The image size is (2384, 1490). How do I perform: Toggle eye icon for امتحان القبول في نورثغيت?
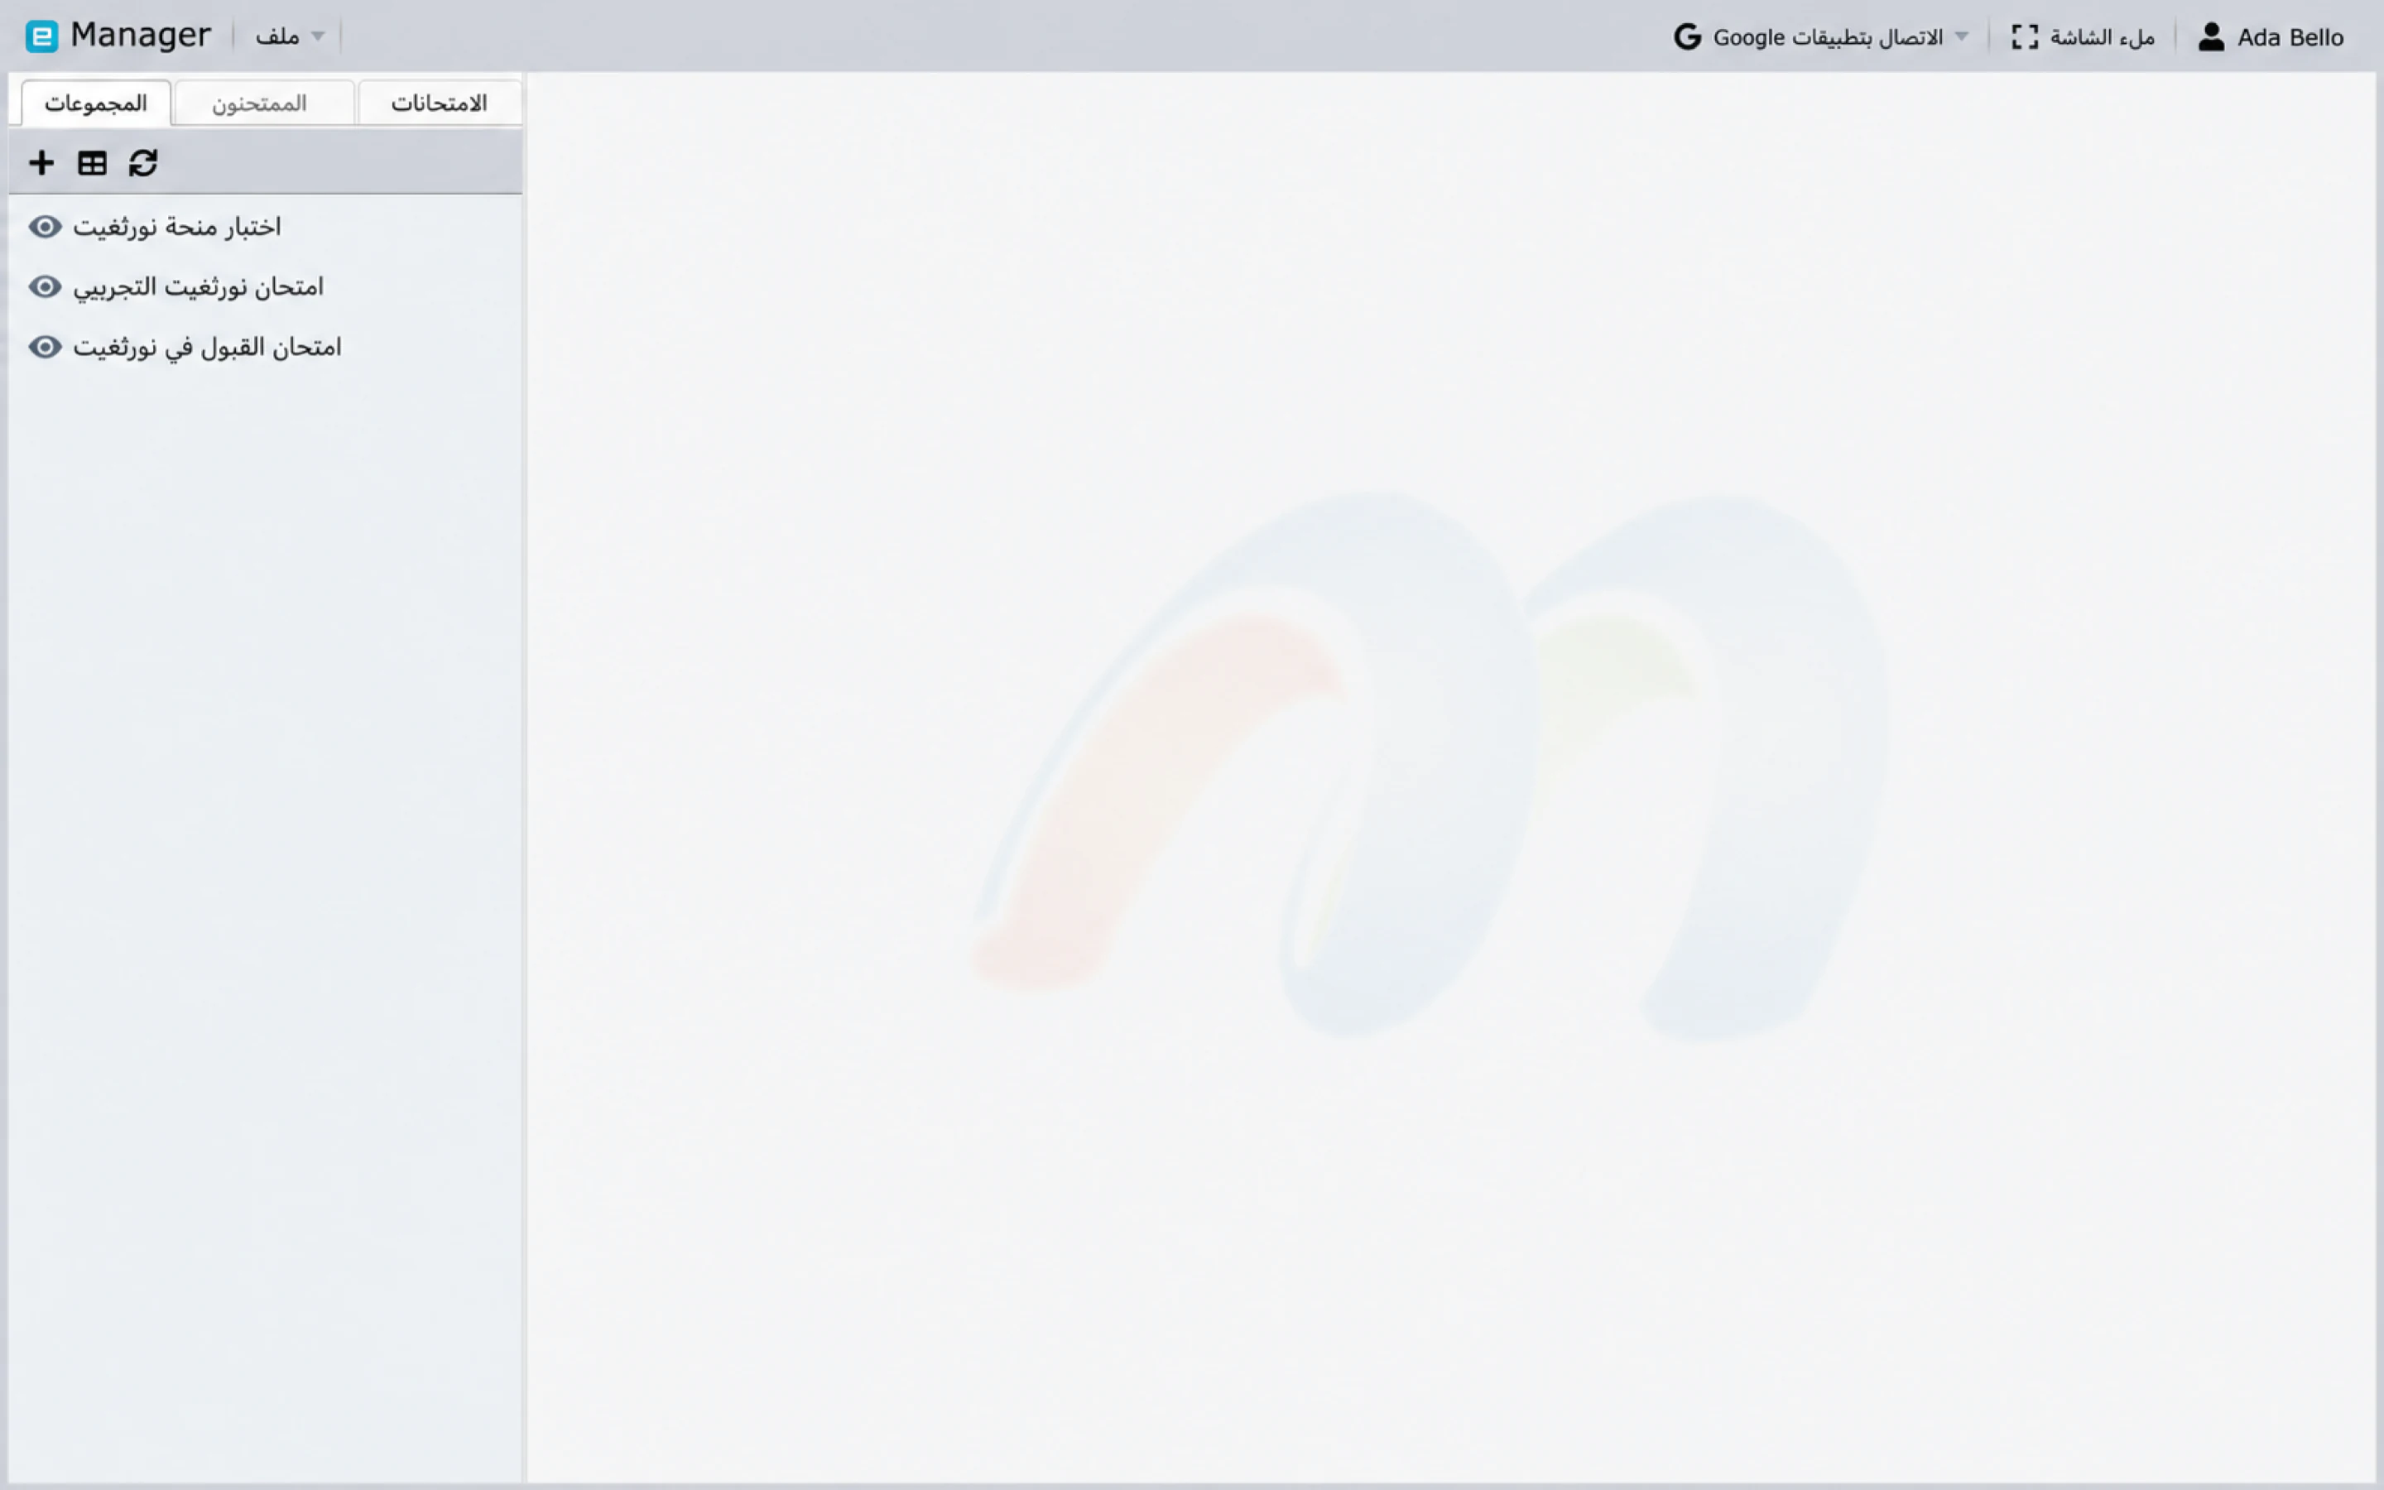point(46,347)
